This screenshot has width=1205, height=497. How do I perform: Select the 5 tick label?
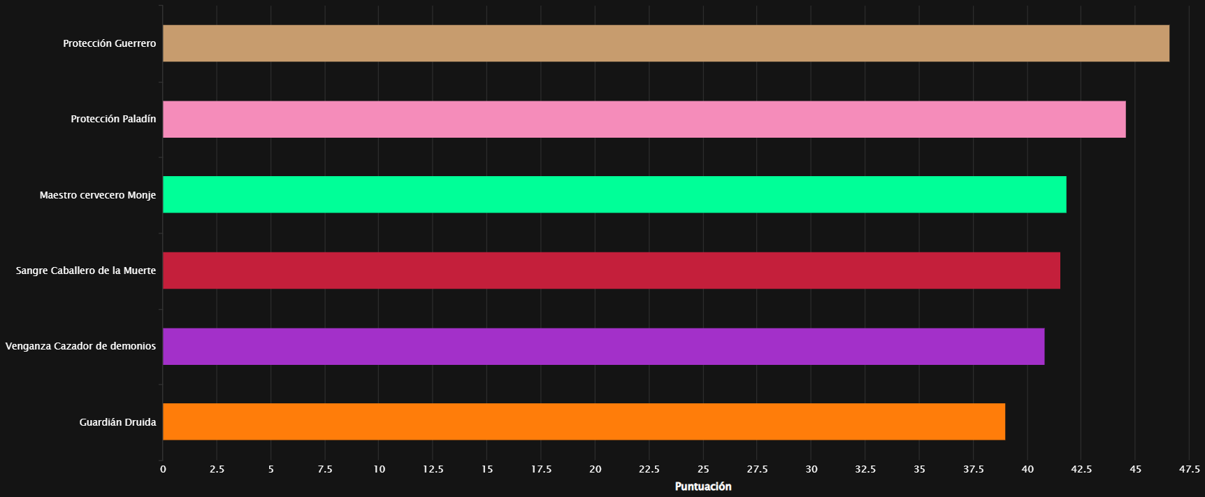point(271,469)
